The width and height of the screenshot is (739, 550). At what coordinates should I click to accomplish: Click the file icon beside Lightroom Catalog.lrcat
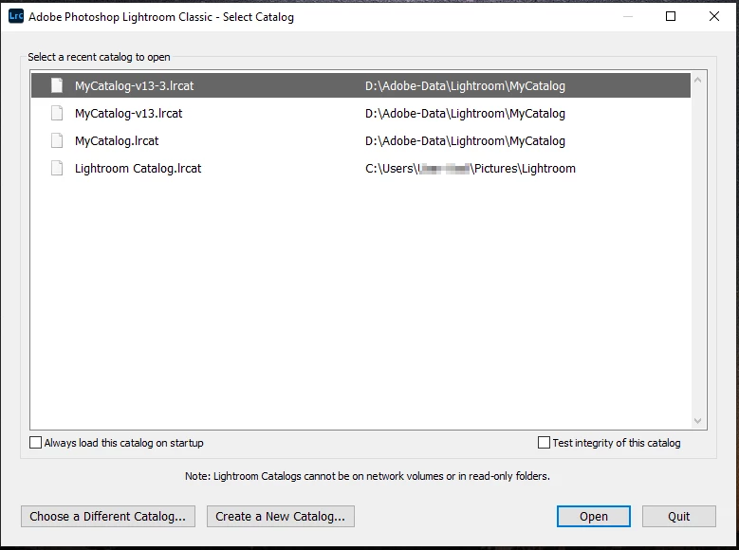coord(57,168)
